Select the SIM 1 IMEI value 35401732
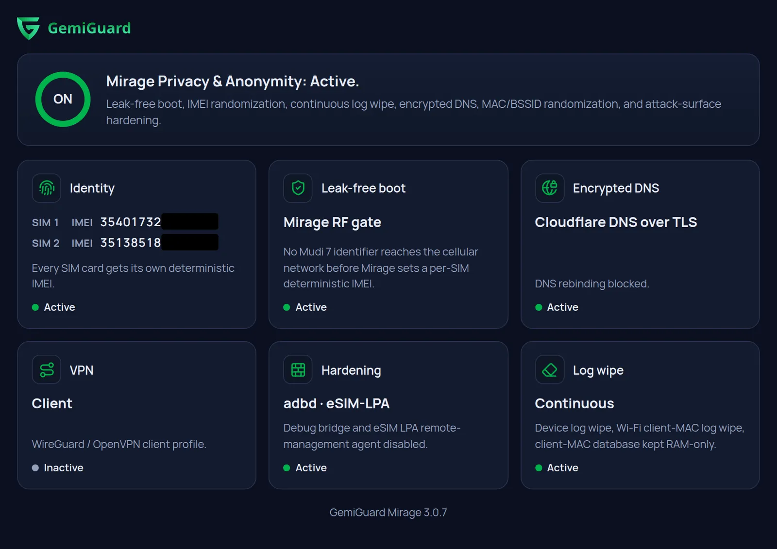777x549 pixels. point(131,222)
